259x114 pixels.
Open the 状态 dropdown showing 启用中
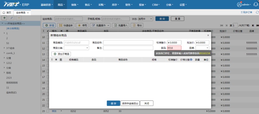click(x=145, y=19)
